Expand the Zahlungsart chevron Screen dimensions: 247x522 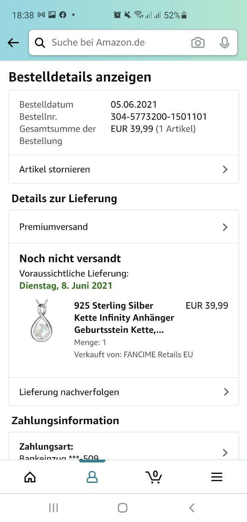pos(225,452)
